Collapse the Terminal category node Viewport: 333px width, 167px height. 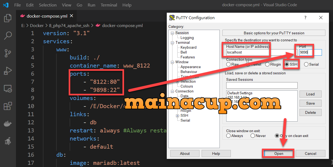(x=172, y=43)
